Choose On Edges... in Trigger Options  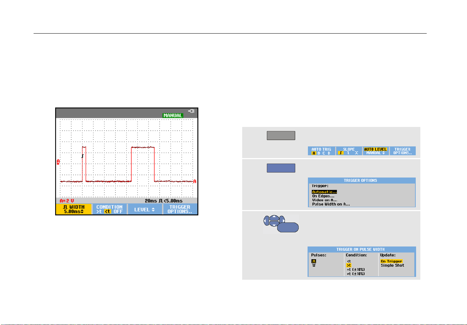point(323,196)
